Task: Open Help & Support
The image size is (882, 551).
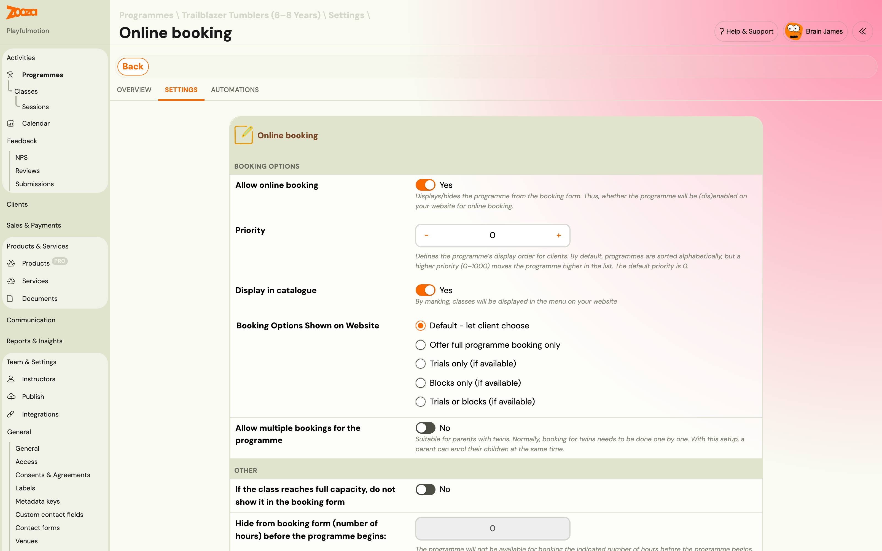Action: (x=746, y=31)
